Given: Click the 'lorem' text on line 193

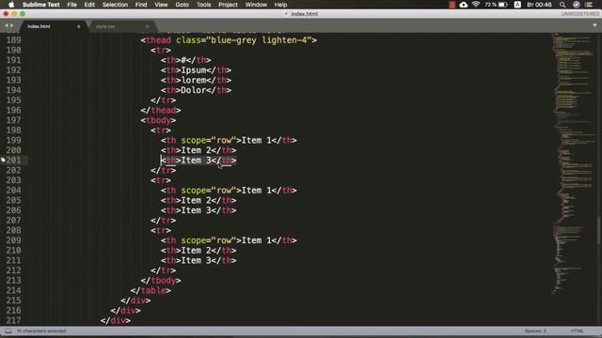Looking at the screenshot, I should click(x=194, y=80).
